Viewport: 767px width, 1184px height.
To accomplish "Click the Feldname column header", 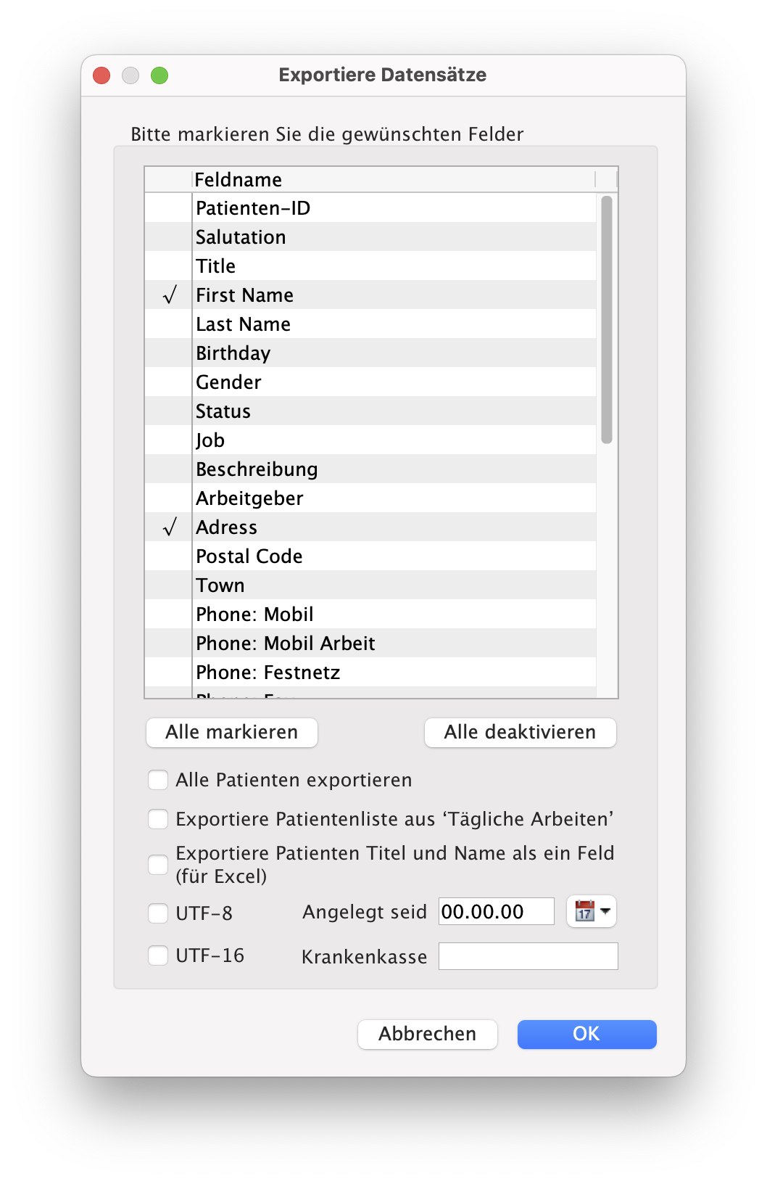I will [x=391, y=179].
